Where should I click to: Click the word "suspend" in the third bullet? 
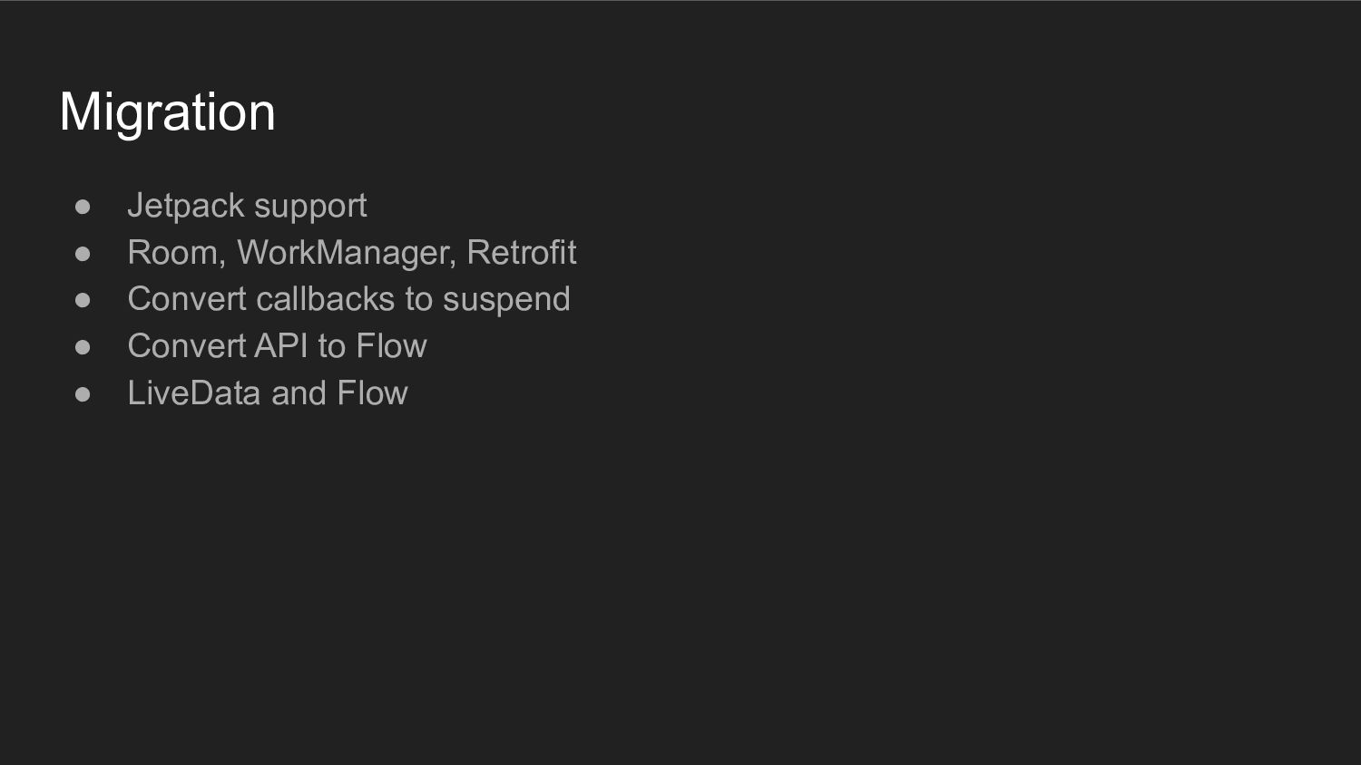coord(506,300)
